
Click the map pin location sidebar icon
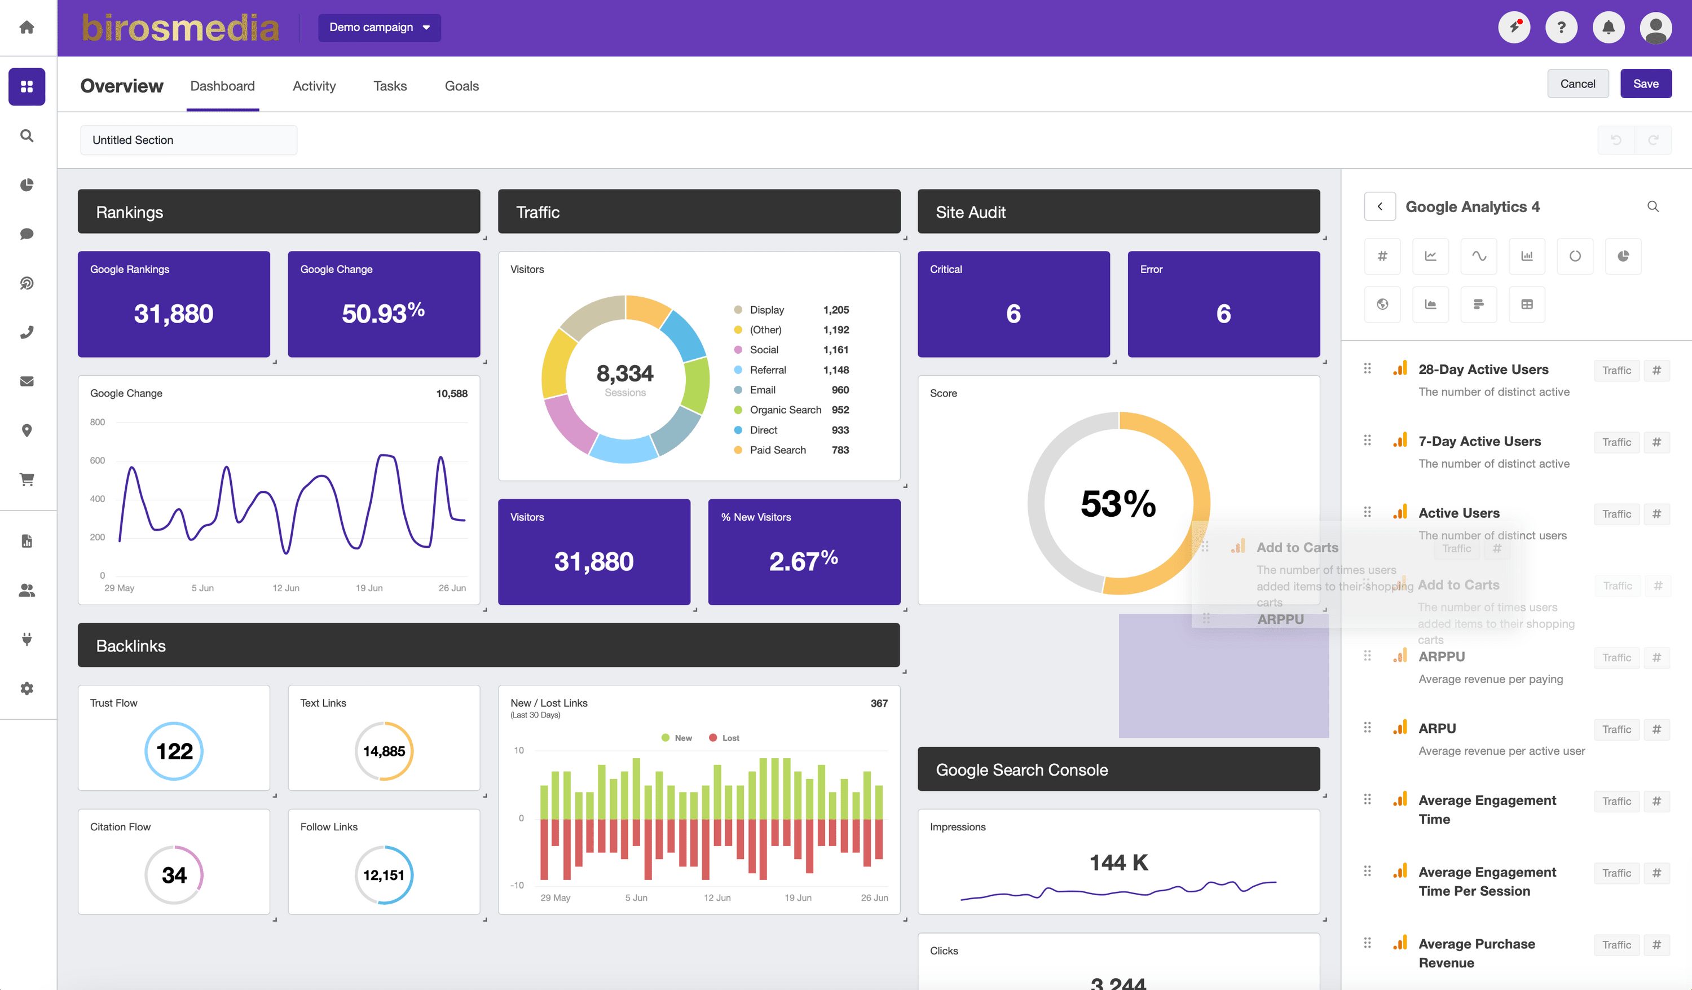(27, 430)
